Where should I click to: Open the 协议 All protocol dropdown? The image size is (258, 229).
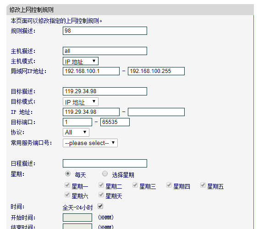76,133
